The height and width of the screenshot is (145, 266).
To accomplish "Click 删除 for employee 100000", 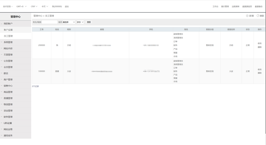I will tap(260, 73).
